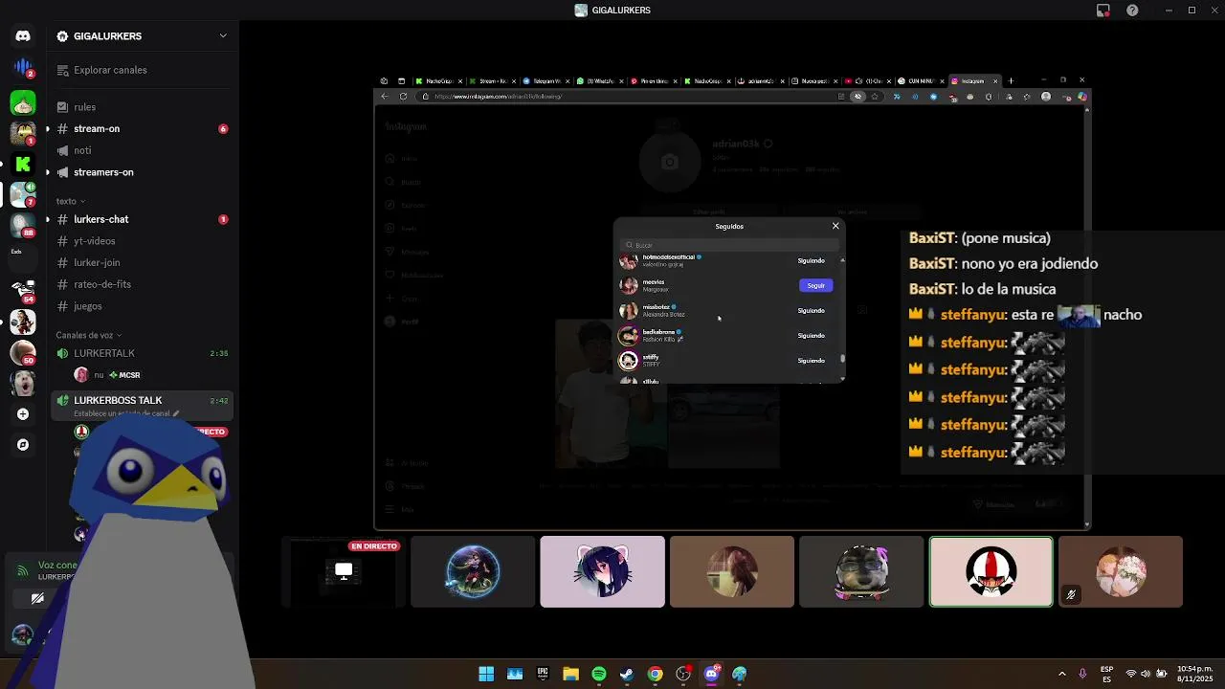The width and height of the screenshot is (1225, 689).
Task: Open the stream-on channel
Action: 142,129
